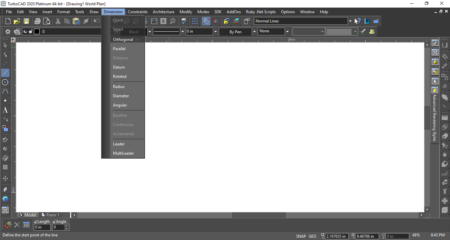Click the Undo arrow in the toolbar
Screen dimensions: 450x240
[x=97, y=21]
